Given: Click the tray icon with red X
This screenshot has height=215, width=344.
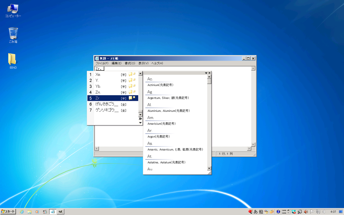Looking at the screenshot, I should [294, 212].
